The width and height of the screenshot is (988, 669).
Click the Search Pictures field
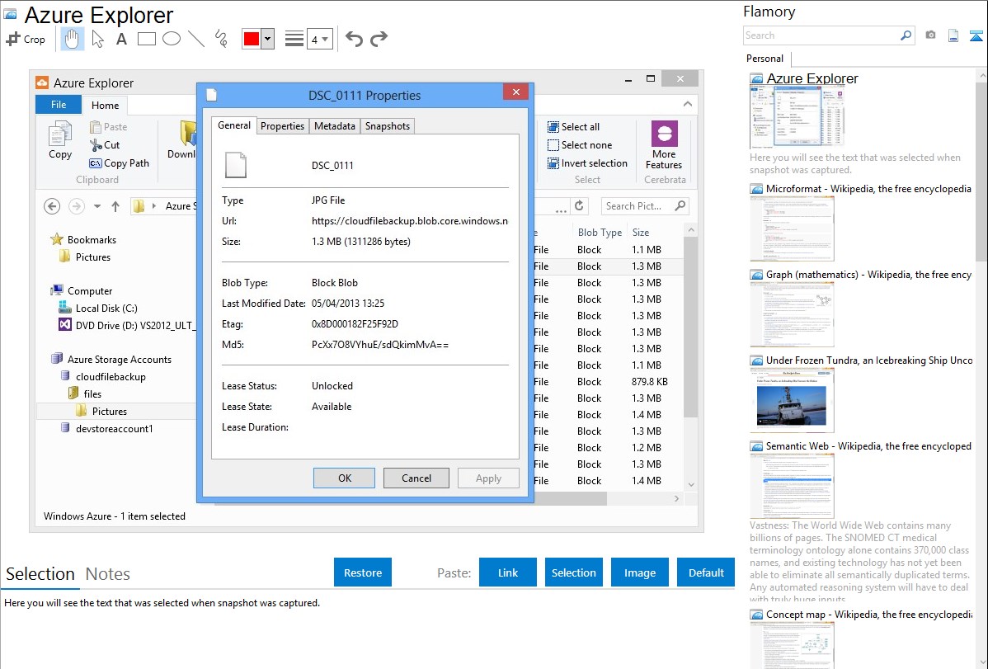[645, 205]
